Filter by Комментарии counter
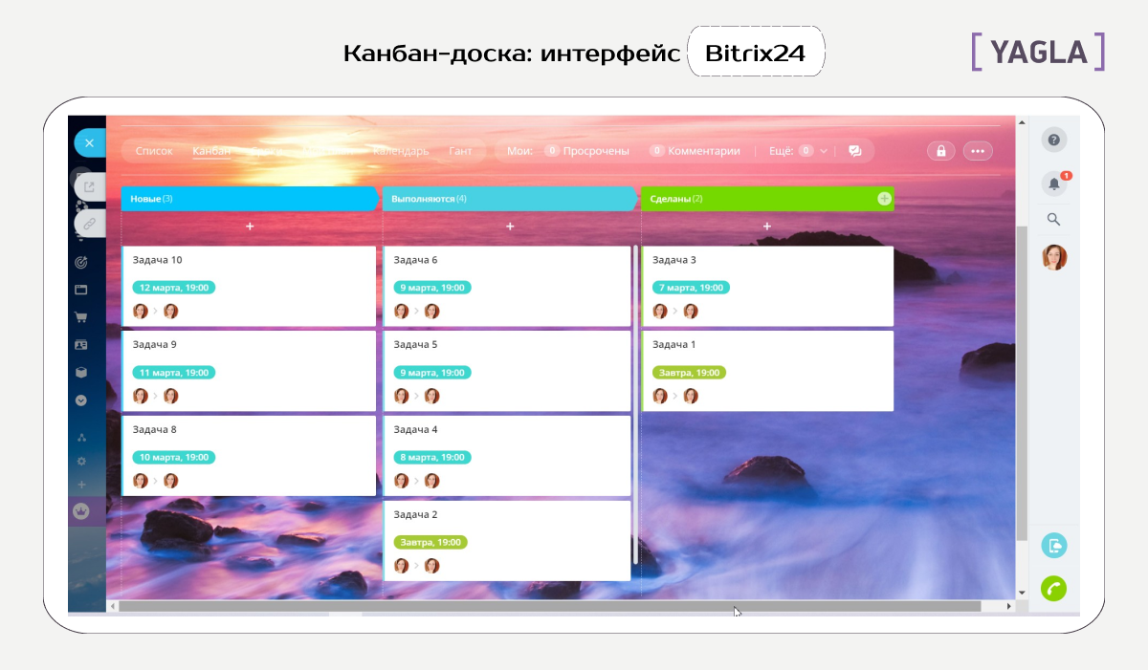1148x670 pixels. click(695, 151)
